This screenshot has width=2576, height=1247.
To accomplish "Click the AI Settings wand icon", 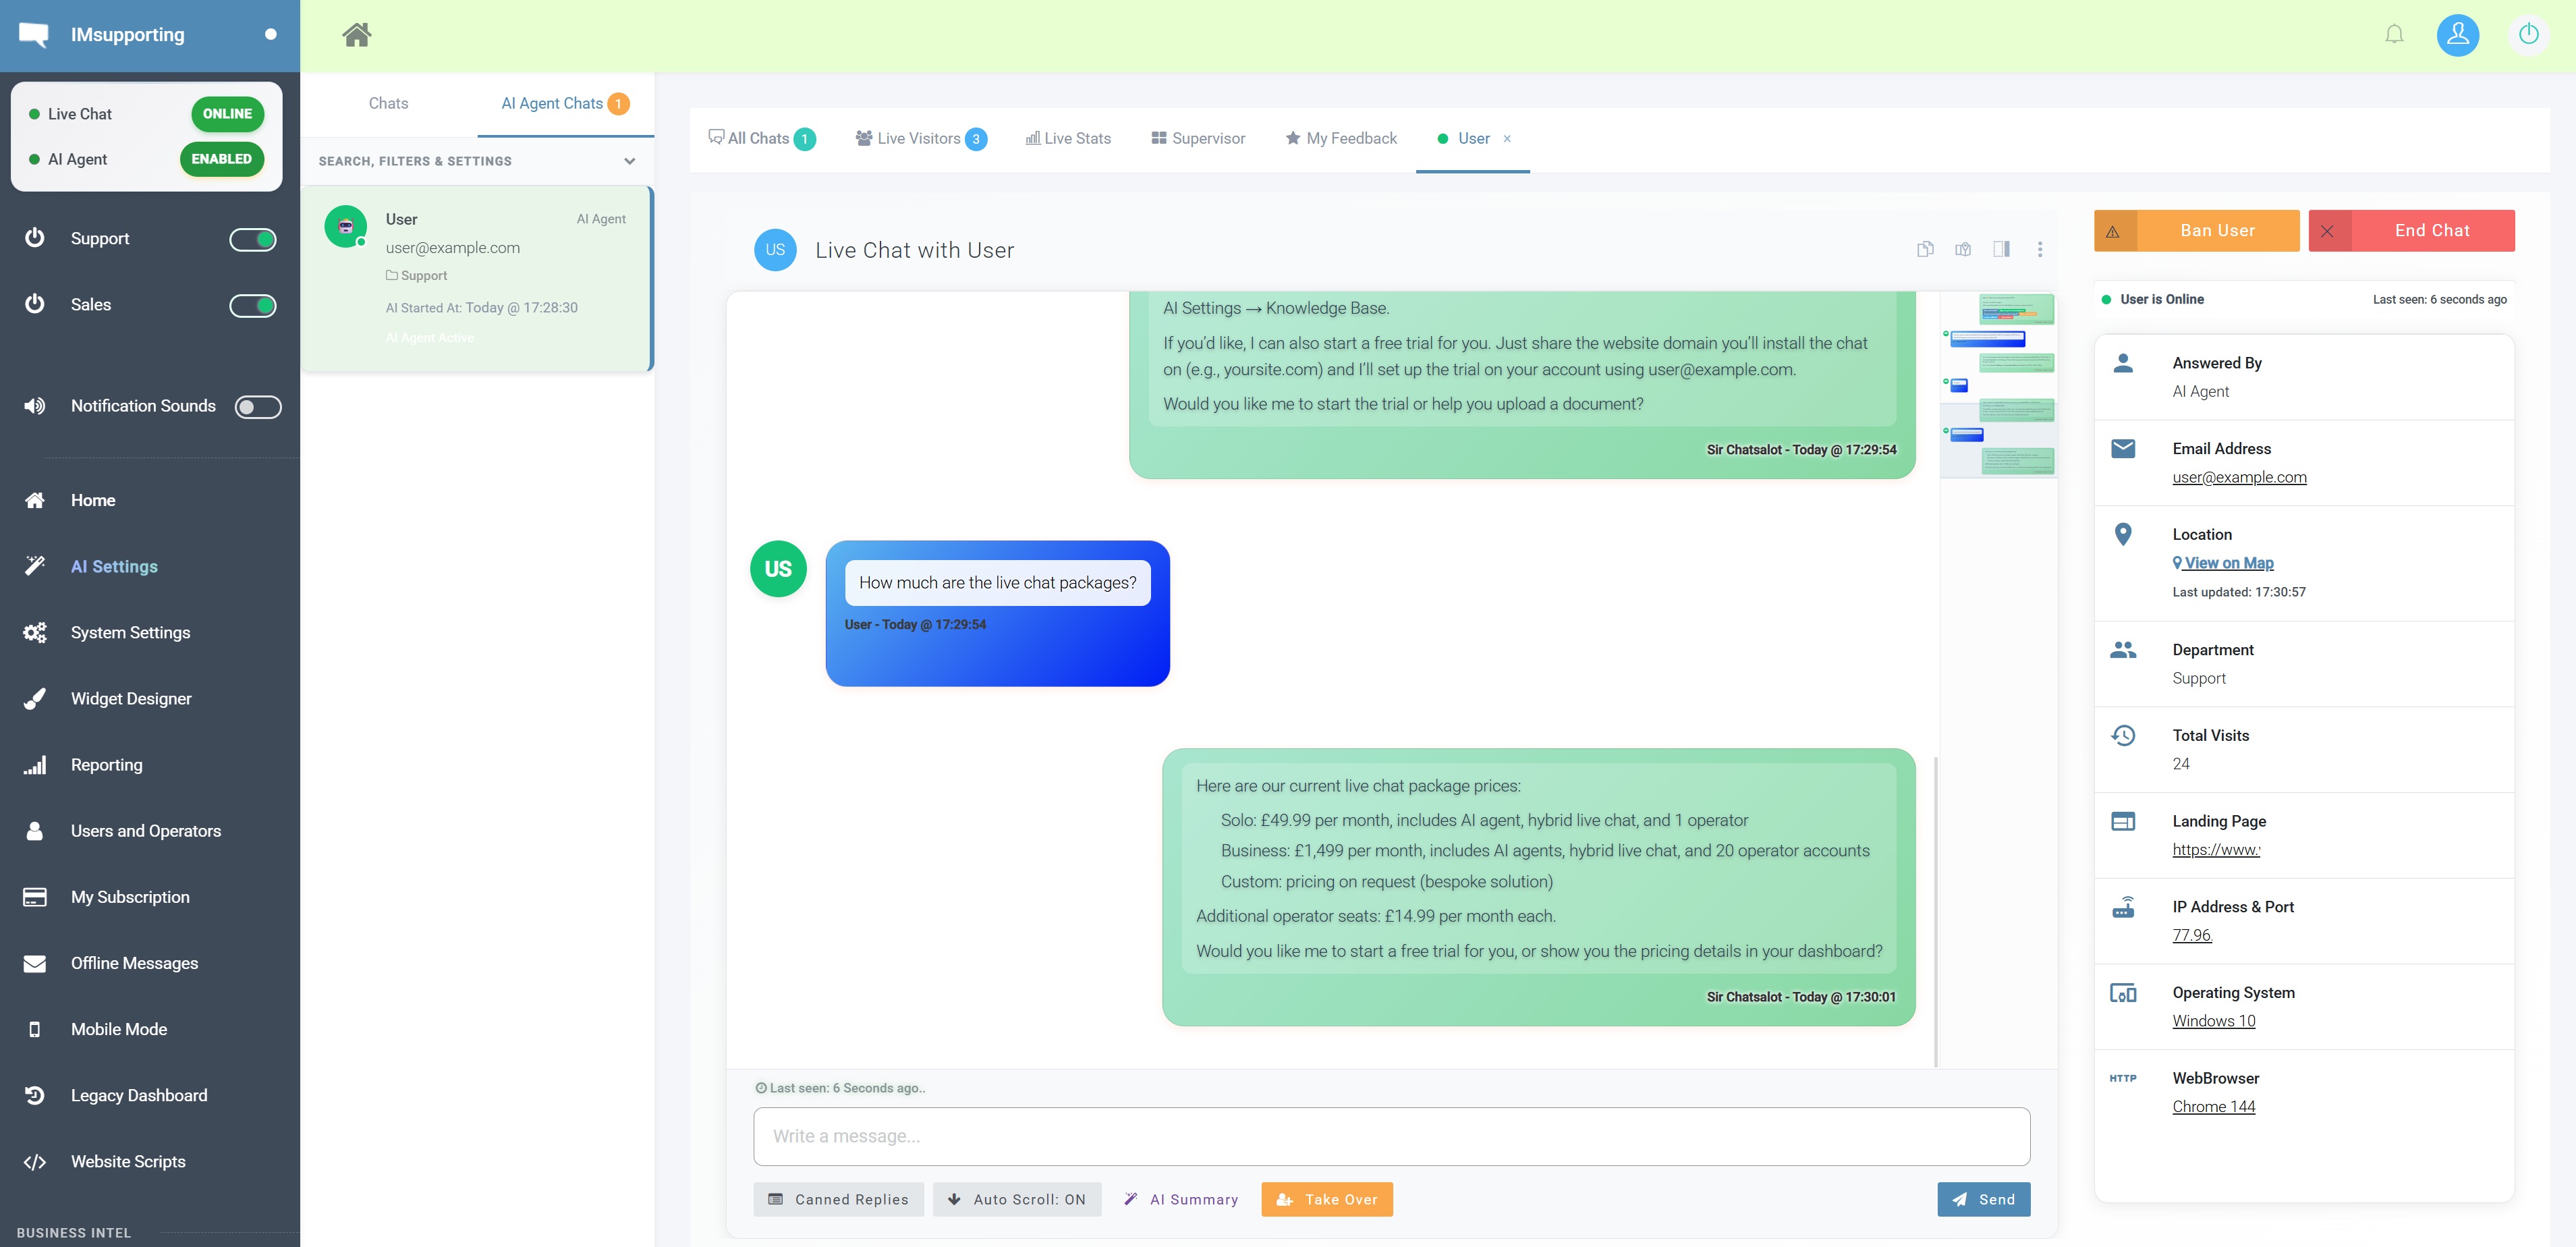I will point(35,566).
